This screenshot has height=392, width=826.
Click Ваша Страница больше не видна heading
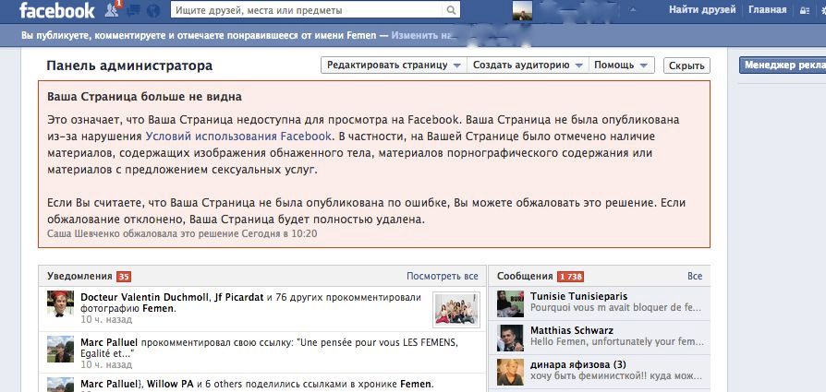click(144, 97)
